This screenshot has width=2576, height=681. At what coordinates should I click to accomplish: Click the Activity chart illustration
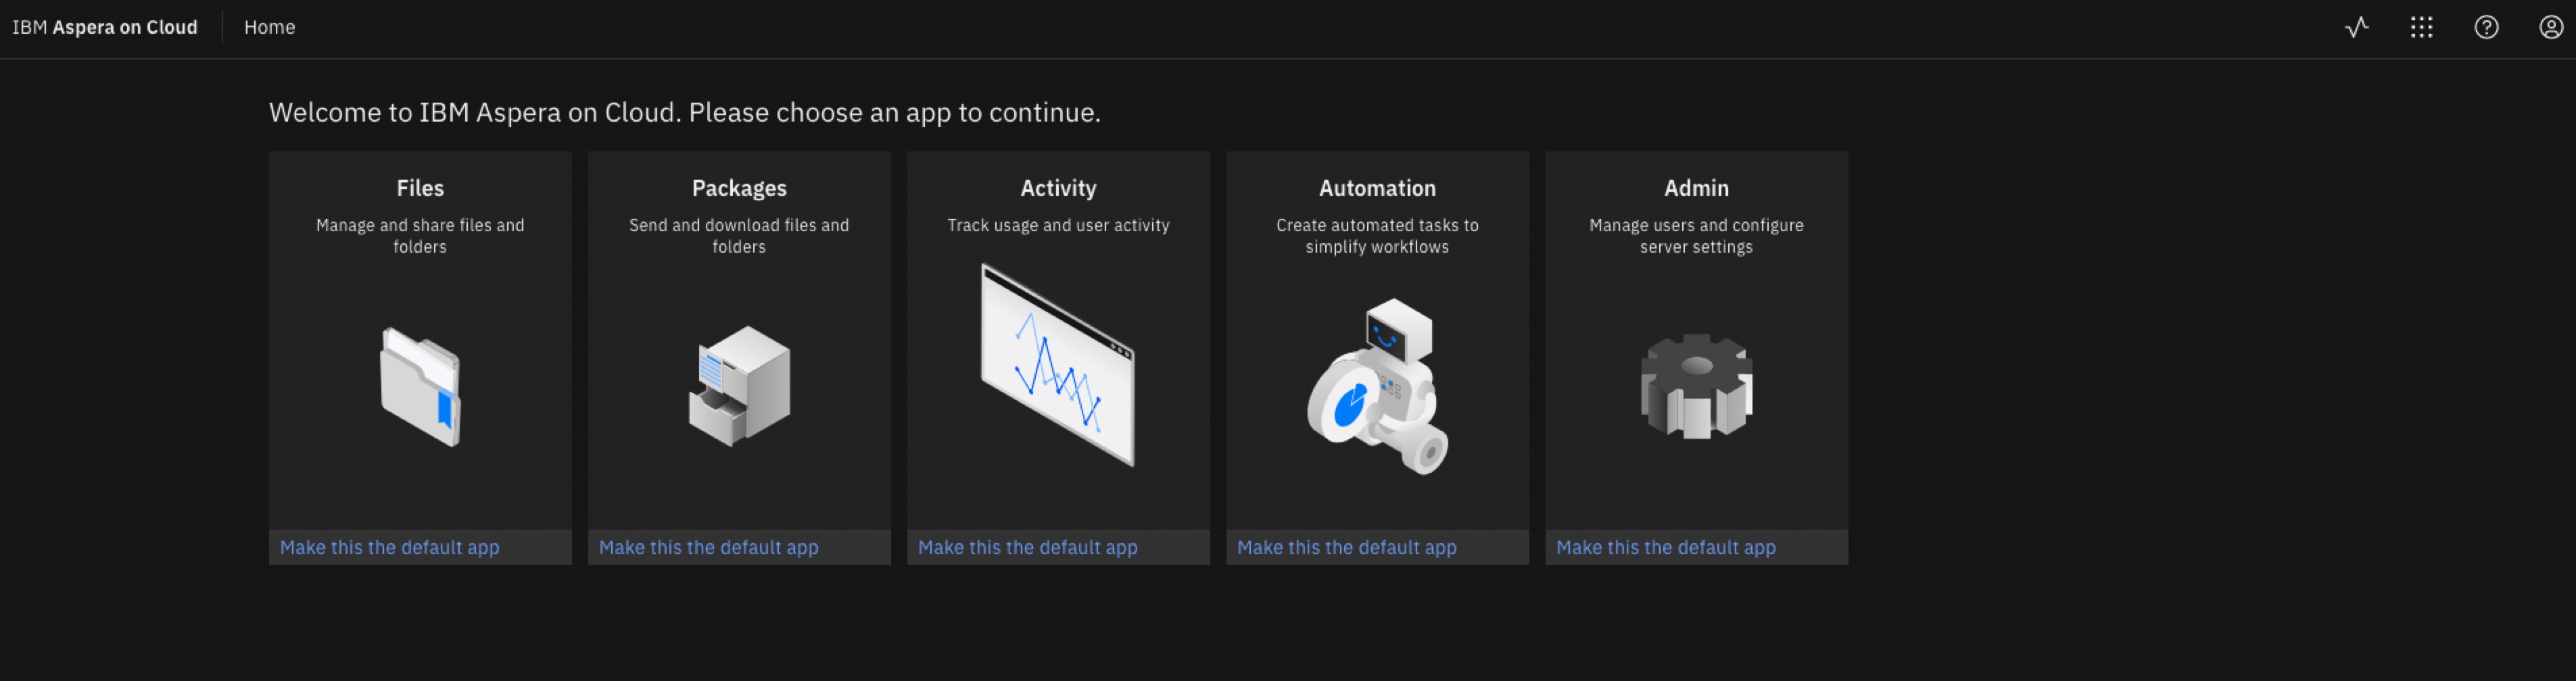tap(1058, 364)
